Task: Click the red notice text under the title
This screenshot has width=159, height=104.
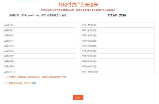Action: pyautogui.click(x=78, y=10)
